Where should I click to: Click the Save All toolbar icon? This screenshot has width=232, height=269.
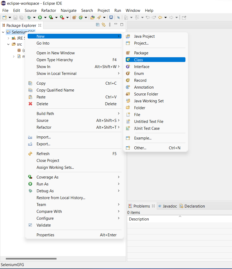(21, 17)
